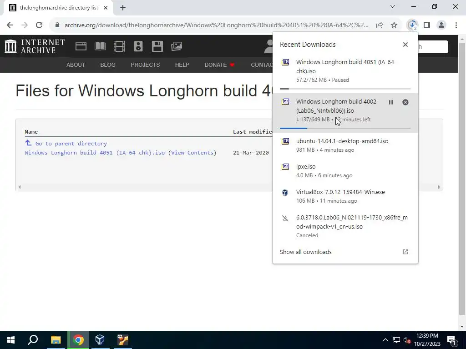Open Internet Archive software floppy icon
Image resolution: width=466 pixels, height=349 pixels.
(x=157, y=46)
